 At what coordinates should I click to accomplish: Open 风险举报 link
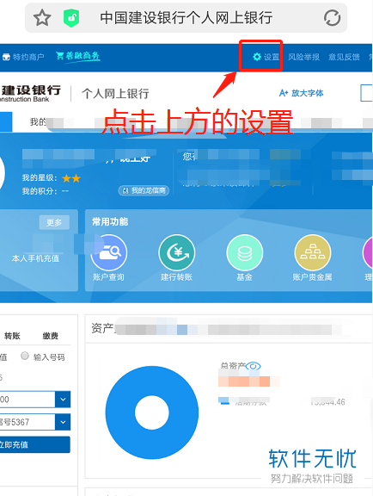pyautogui.click(x=304, y=57)
